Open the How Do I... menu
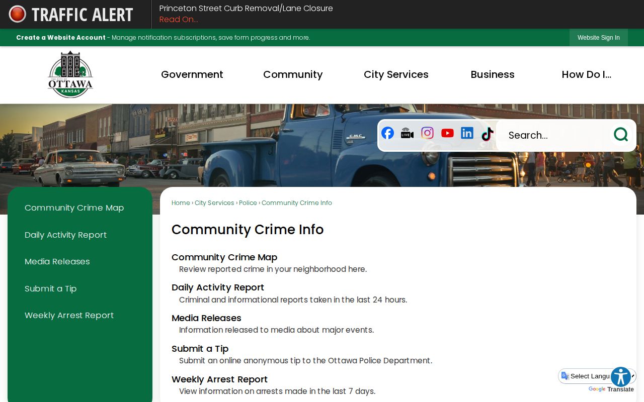Viewport: 644px width, 402px height. point(587,74)
